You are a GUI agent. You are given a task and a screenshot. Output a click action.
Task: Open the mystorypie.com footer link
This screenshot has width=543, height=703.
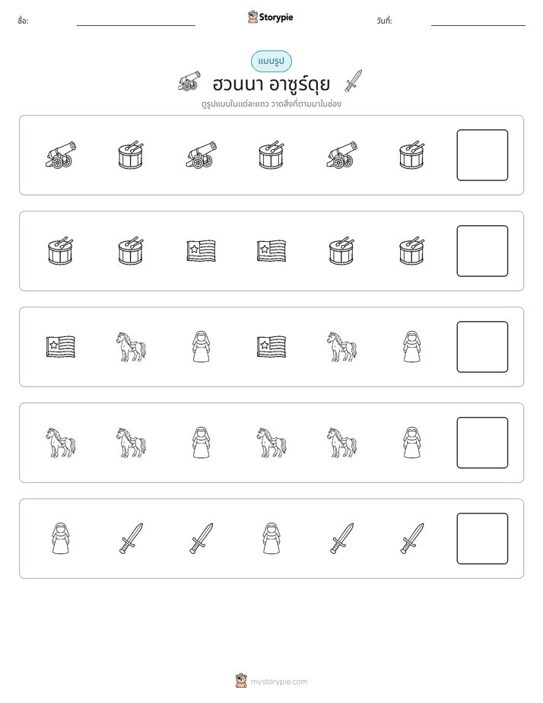pos(278,682)
